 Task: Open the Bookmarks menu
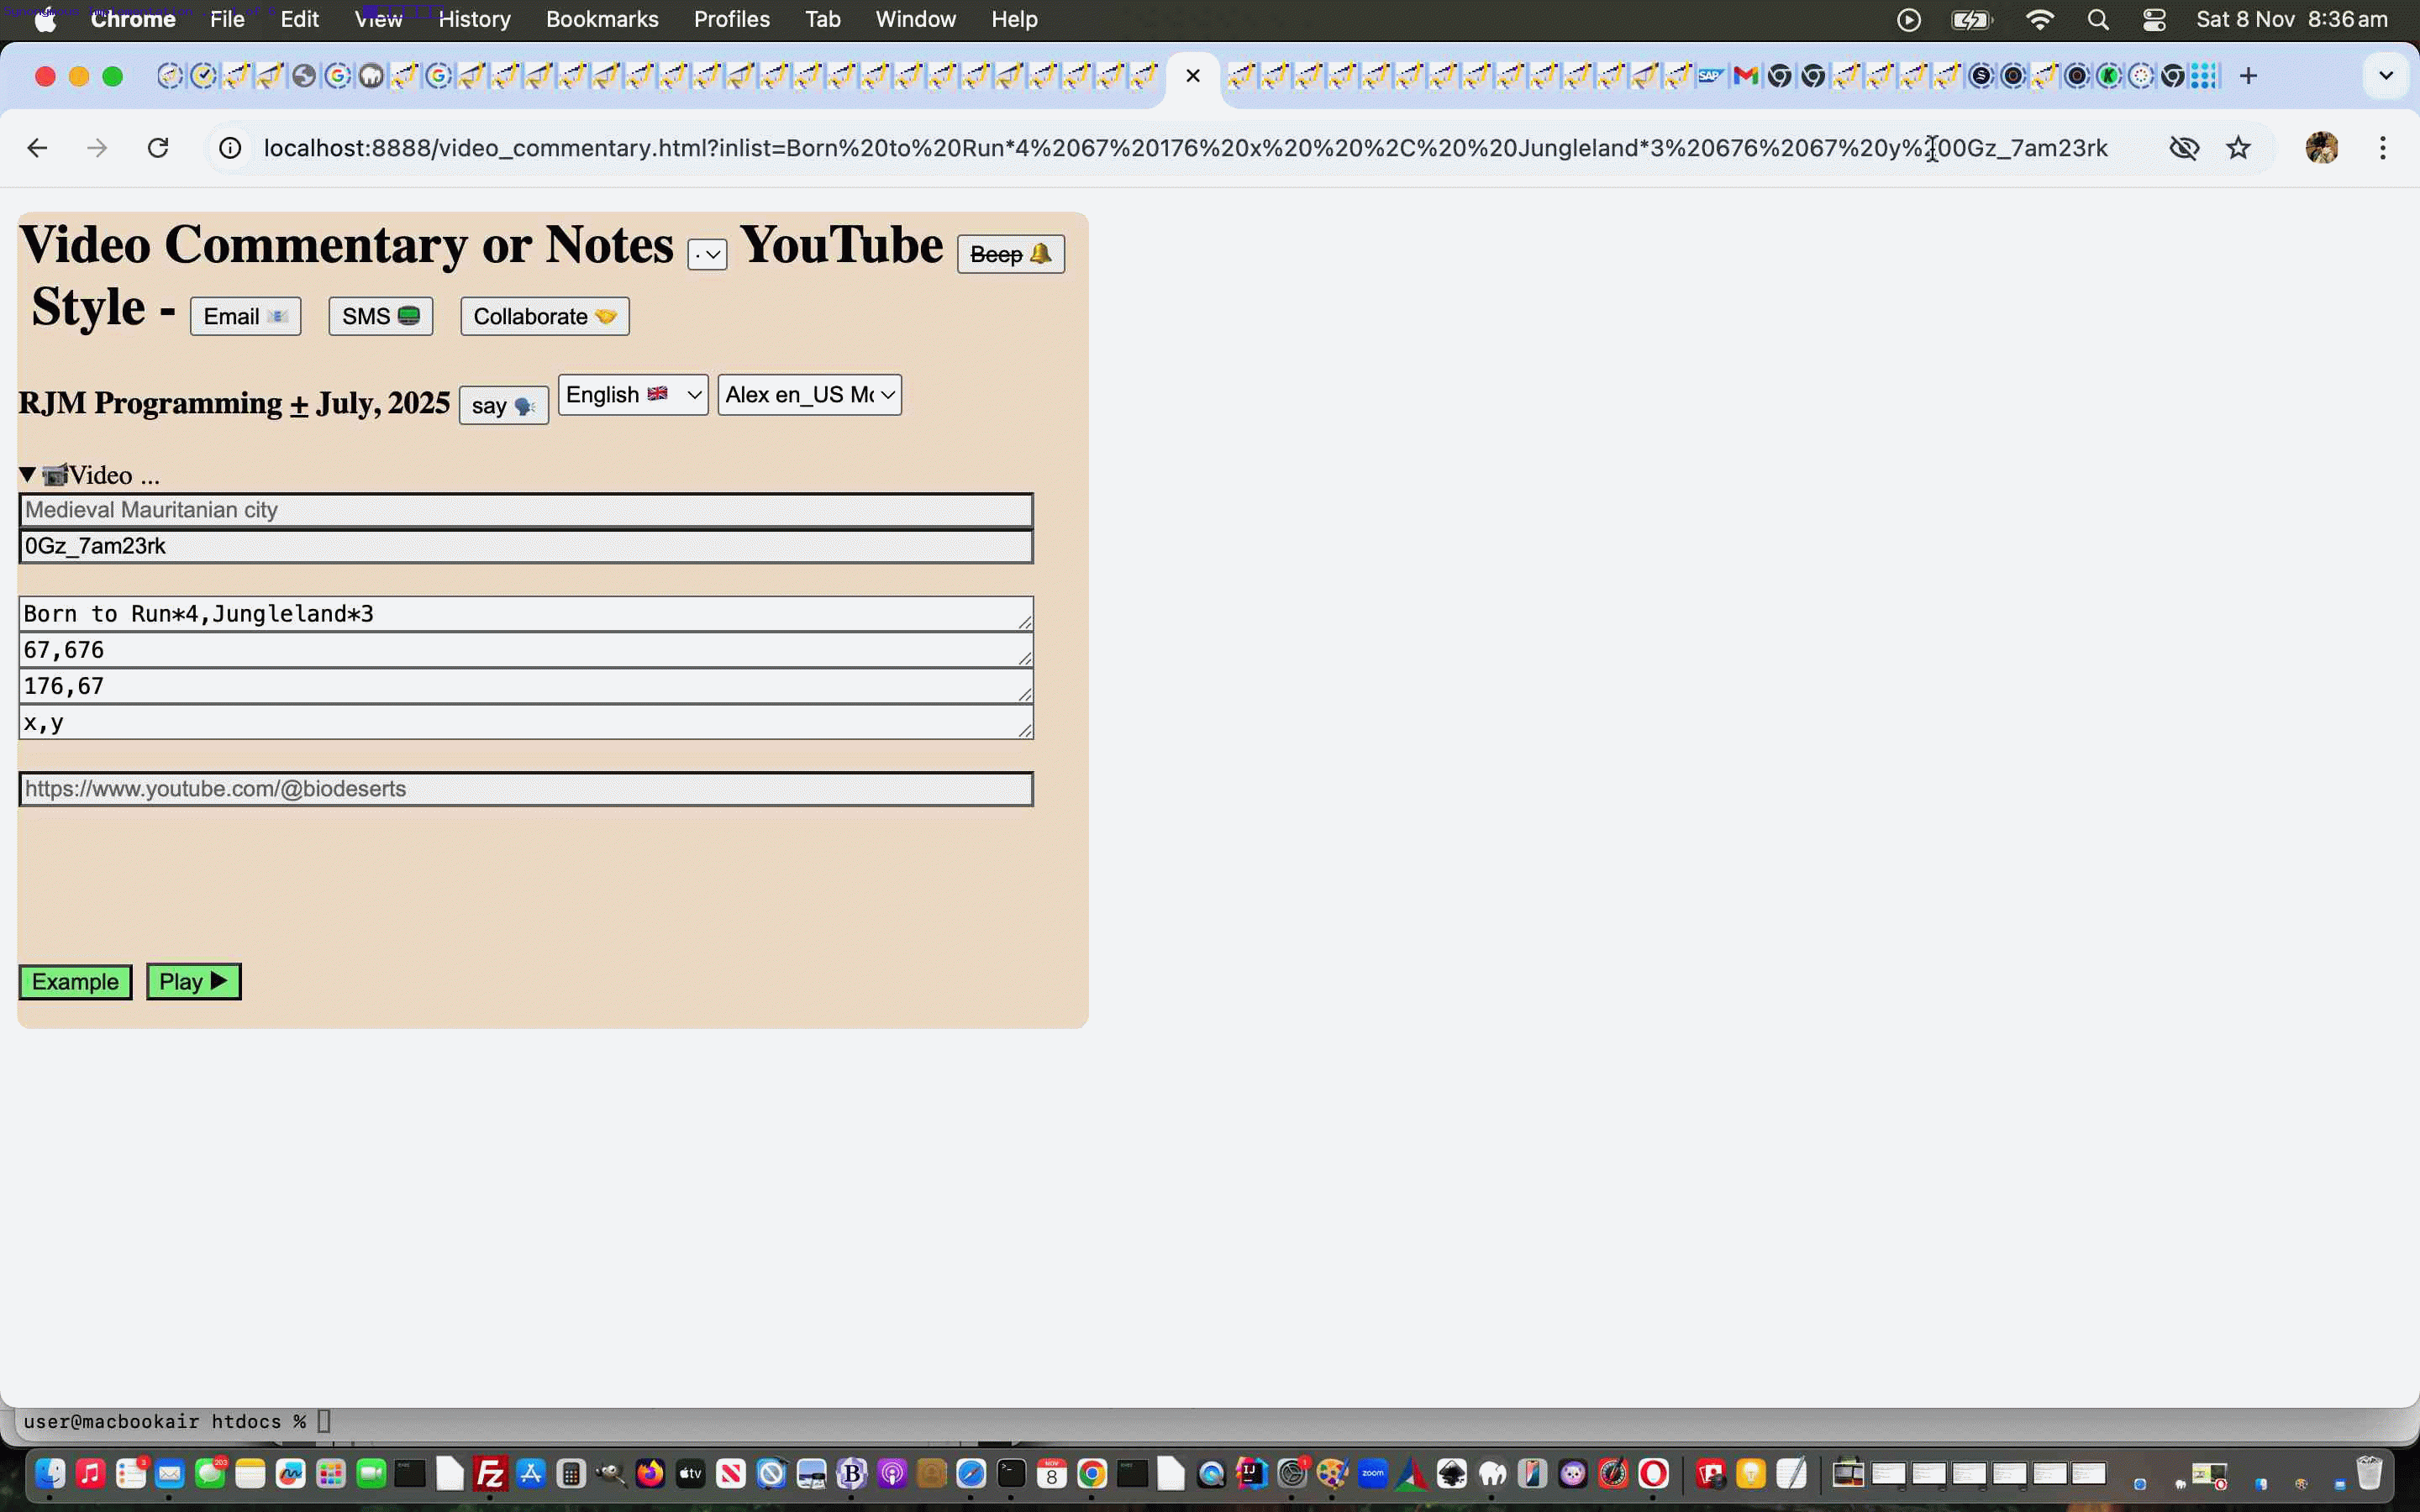click(602, 19)
